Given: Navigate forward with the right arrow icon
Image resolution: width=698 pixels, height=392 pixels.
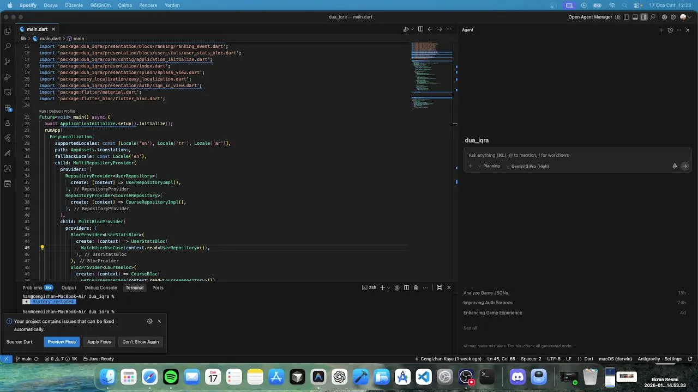Looking at the screenshot, I should [440, 29].
